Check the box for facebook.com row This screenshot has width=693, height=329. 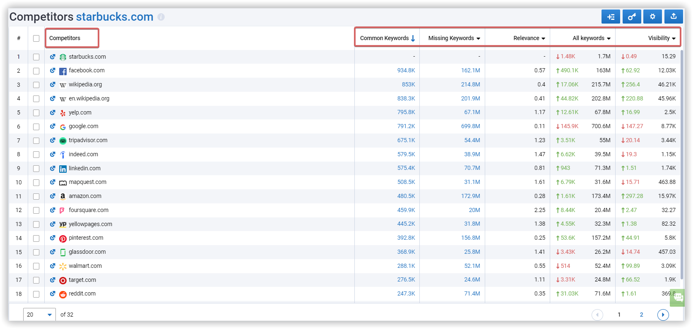pyautogui.click(x=36, y=71)
